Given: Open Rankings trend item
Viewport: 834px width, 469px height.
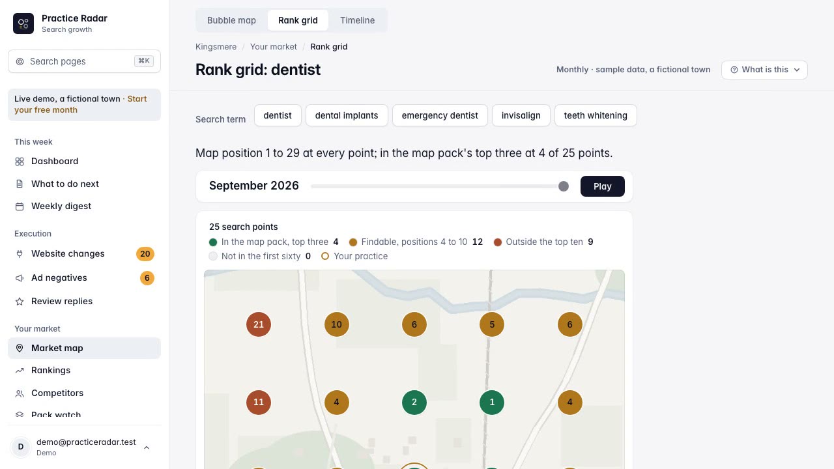Looking at the screenshot, I should (84, 370).
